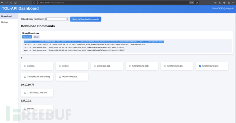236x123 pixels.
Task: Click the SharpHound.pdb file name
Action: click(x=141, y=66)
